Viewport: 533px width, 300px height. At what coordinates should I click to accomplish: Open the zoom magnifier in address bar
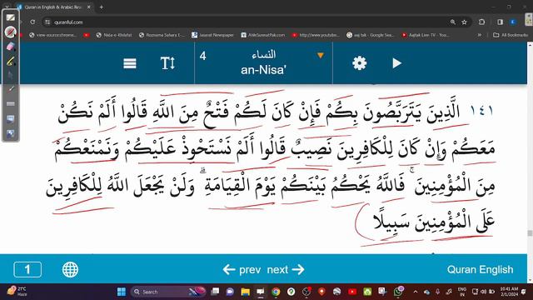pyautogui.click(x=453, y=22)
